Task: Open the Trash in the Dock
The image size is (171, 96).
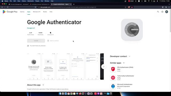Action: [111, 94]
